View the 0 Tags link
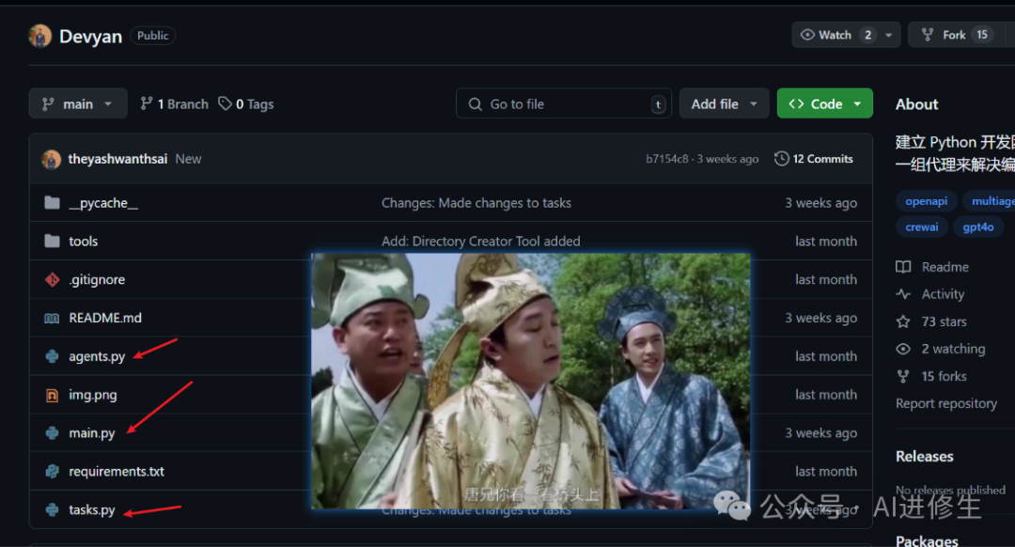1015x547 pixels. click(x=246, y=103)
